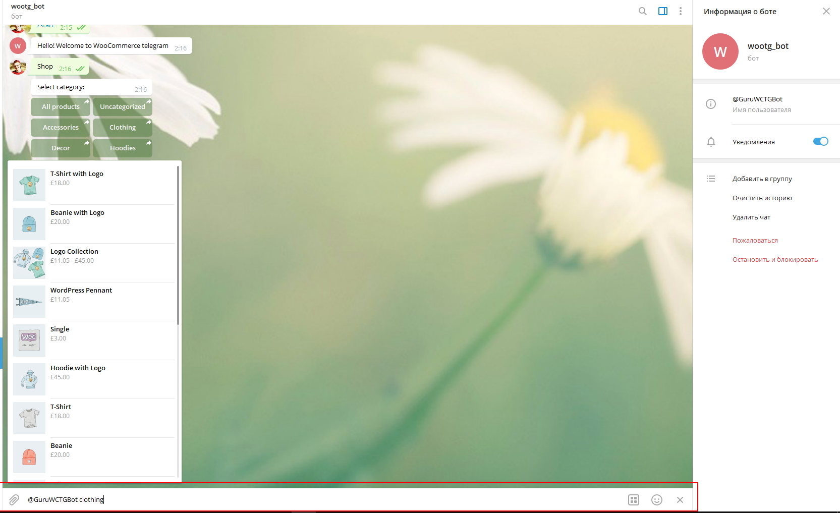840x513 pixels.
Task: Click the Beanie with Logo title
Action: coord(77,212)
